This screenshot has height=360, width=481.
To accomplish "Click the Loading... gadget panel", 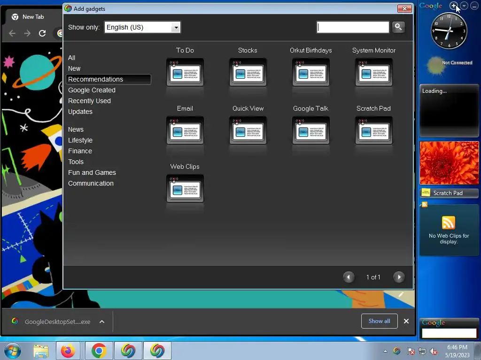I will click(449, 111).
